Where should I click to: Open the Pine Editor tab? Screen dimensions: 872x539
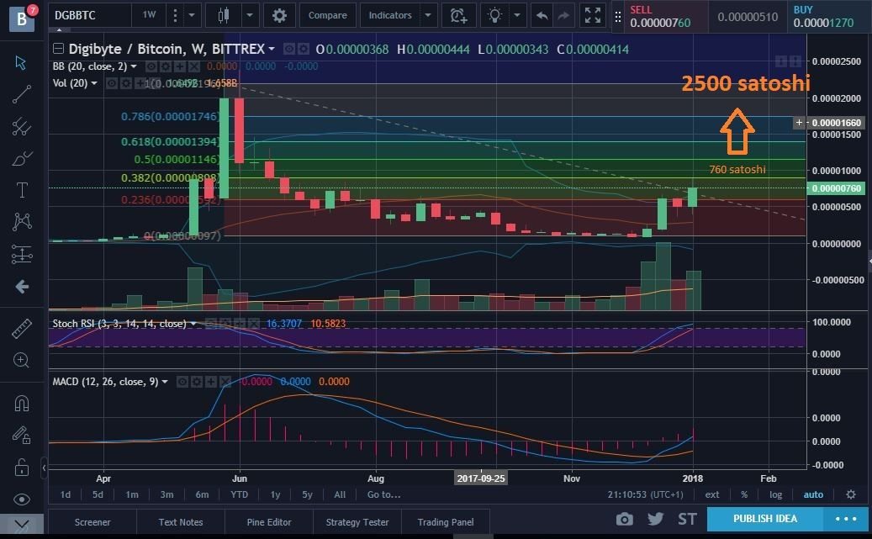(x=269, y=522)
